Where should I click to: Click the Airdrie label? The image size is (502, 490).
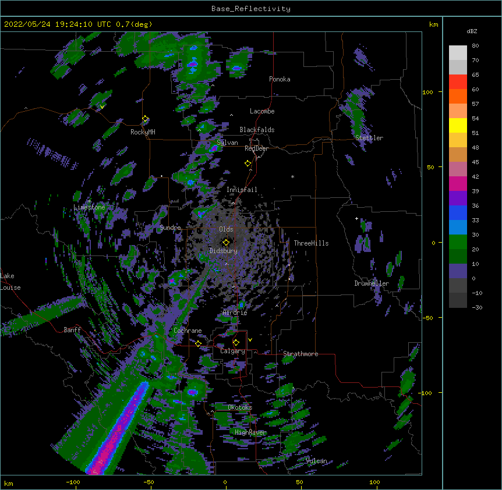[235, 313]
